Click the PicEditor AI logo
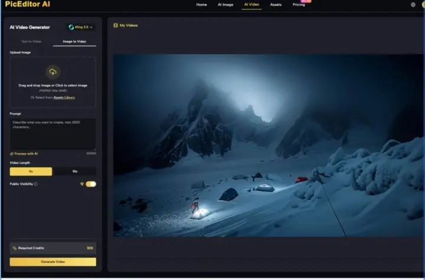The width and height of the screenshot is (425, 280). [x=27, y=4]
